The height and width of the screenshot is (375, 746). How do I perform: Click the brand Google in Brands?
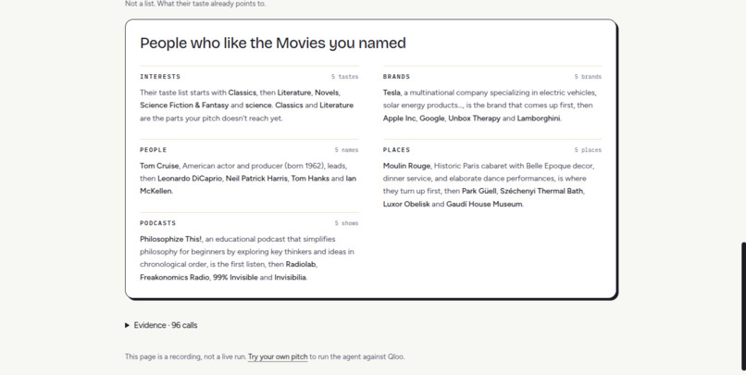click(432, 118)
